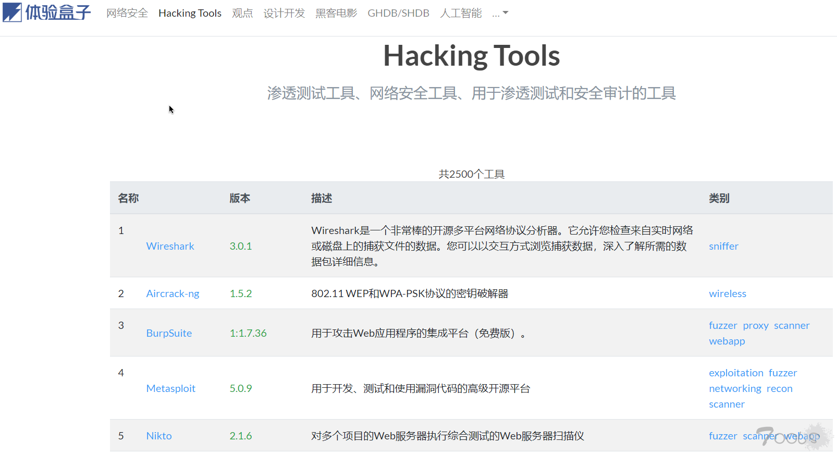Expand the '...' more dropdown in navbar

500,13
